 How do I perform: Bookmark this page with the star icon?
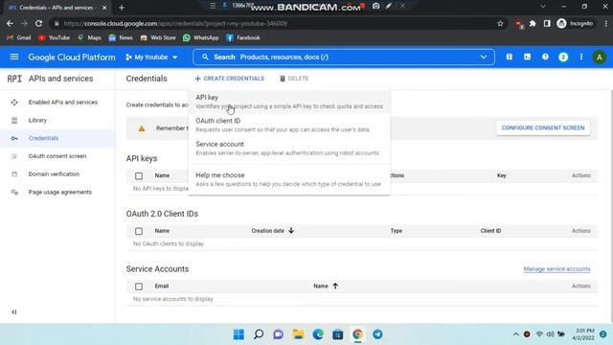tap(500, 23)
